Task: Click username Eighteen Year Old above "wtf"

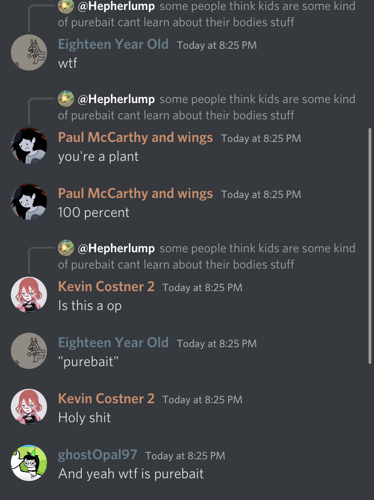Action: pos(113,44)
